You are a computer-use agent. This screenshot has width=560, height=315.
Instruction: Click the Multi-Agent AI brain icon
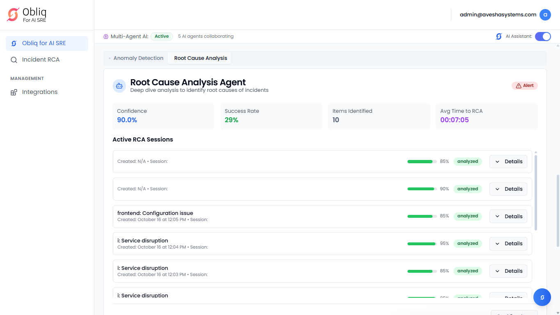coord(106,37)
